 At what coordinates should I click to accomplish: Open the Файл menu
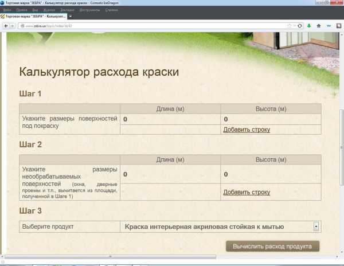pyautogui.click(x=7, y=10)
